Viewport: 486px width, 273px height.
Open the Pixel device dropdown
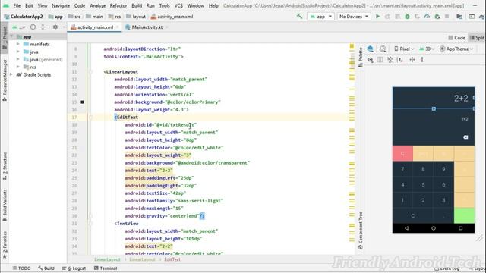coord(404,49)
